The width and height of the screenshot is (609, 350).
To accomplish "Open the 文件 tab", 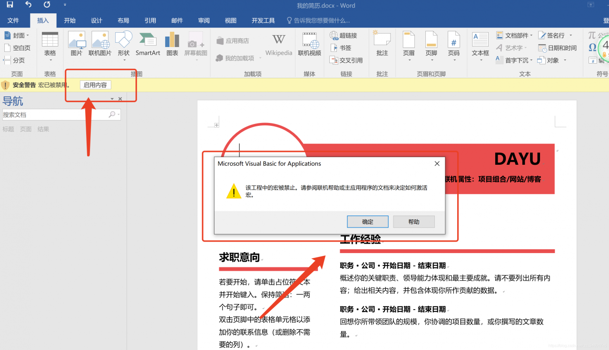I will point(13,20).
